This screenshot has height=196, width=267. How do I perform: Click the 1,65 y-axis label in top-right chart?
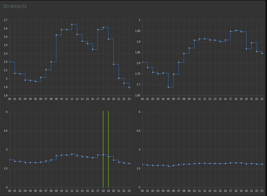pyautogui.click(x=138, y=95)
